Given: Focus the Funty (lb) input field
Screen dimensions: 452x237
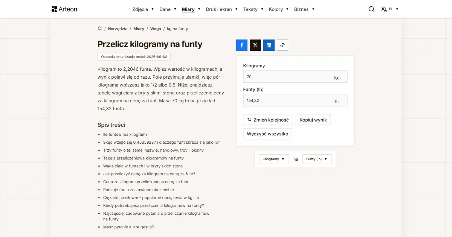Looking at the screenshot, I should (295, 100).
